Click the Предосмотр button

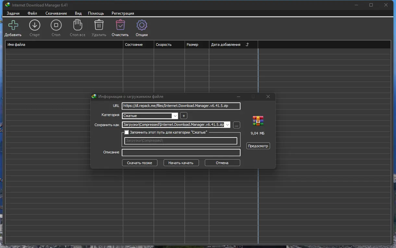(x=258, y=146)
